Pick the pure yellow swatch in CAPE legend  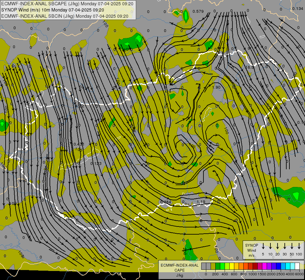click(x=232, y=266)
